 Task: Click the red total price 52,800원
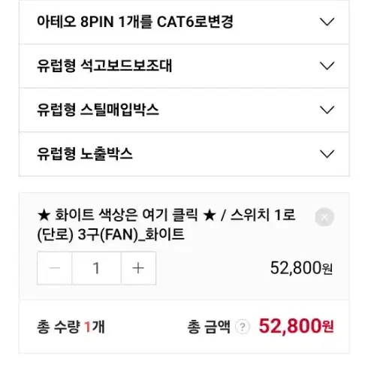pos(296,326)
